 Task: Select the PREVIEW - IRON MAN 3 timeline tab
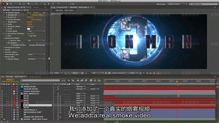click(15, 77)
